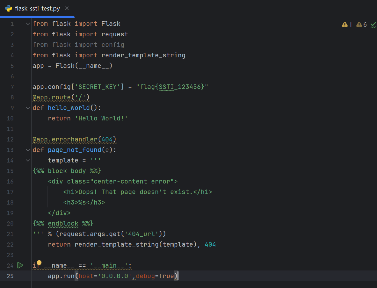377x288 pixels.
Task: Click the 'Hello World!' string
Action: point(101,119)
